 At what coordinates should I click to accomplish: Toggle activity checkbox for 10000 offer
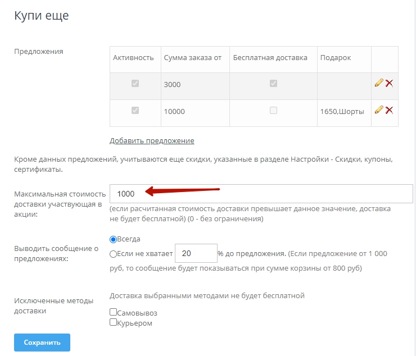coord(135,111)
